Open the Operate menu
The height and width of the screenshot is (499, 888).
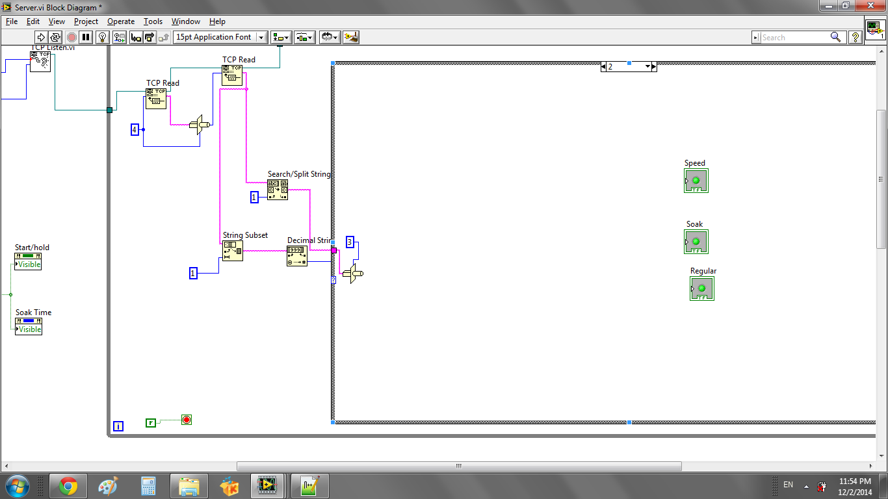121,21
